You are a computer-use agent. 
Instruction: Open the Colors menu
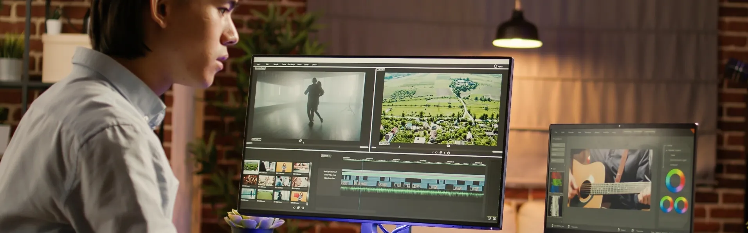pos(284,64)
